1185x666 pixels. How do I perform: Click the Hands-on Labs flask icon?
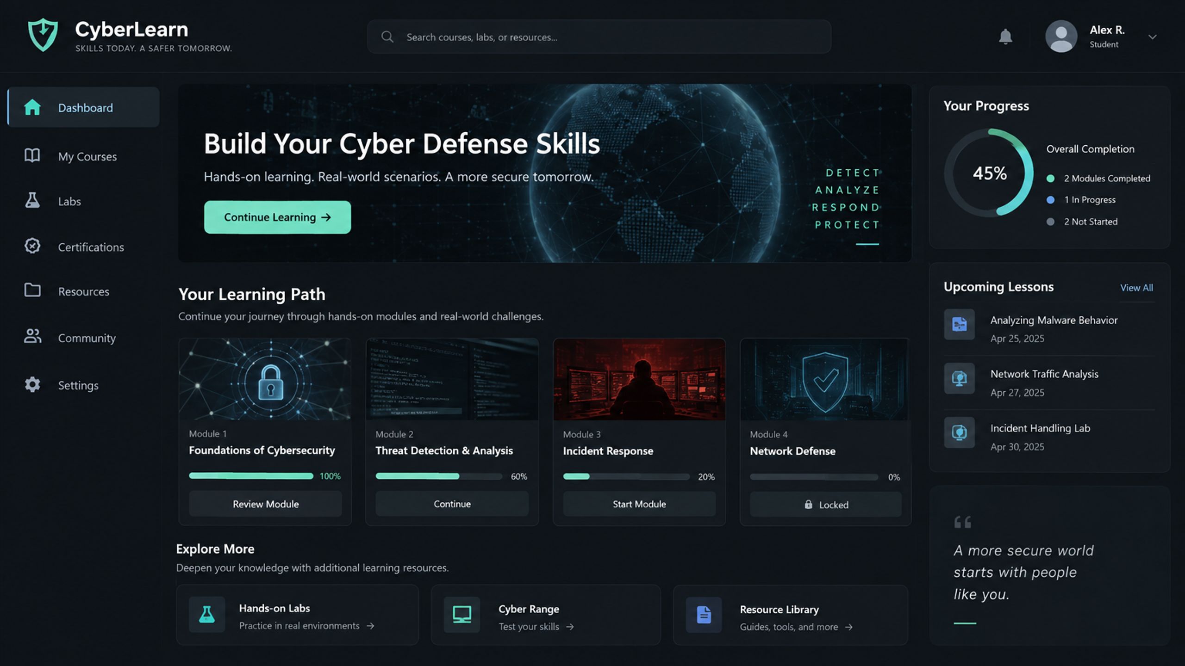click(206, 614)
